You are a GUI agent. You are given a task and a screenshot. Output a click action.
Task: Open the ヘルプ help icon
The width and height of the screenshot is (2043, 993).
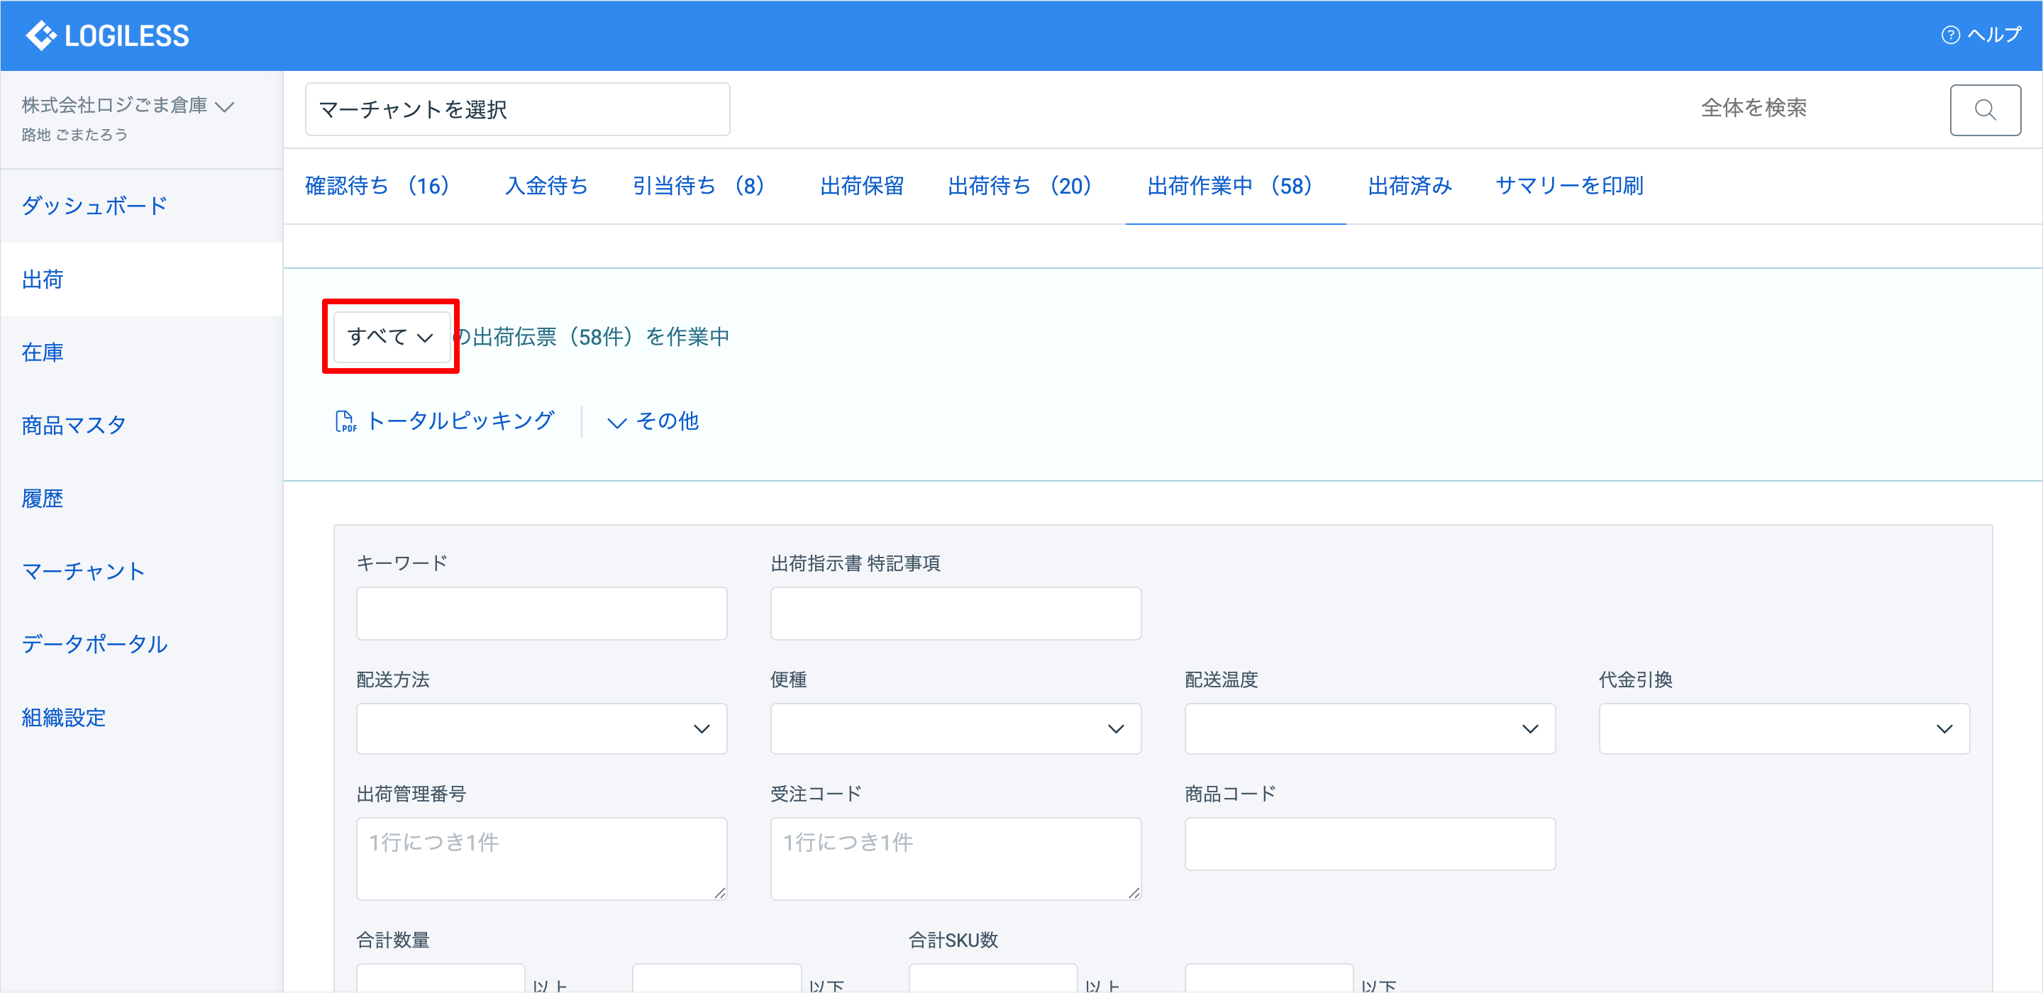[x=1950, y=35]
